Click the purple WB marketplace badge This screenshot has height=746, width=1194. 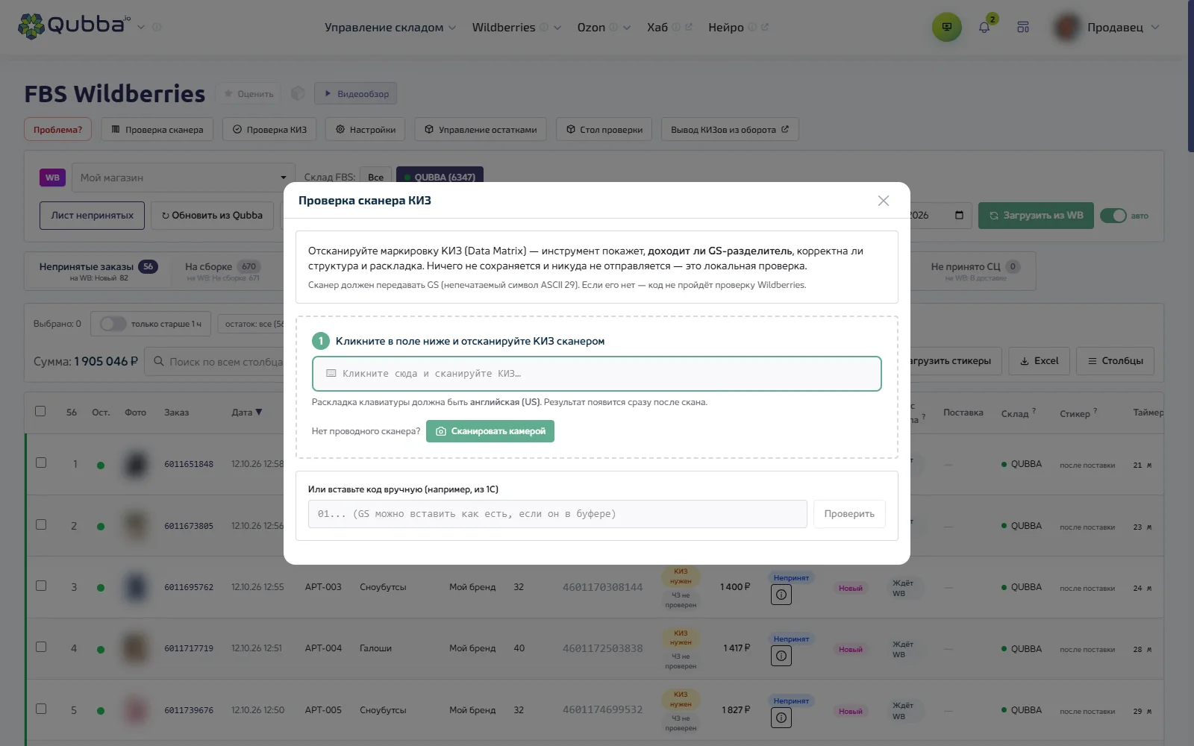pos(52,178)
